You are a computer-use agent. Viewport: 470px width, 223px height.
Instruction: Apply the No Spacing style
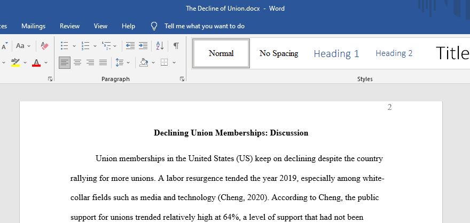tap(279, 53)
